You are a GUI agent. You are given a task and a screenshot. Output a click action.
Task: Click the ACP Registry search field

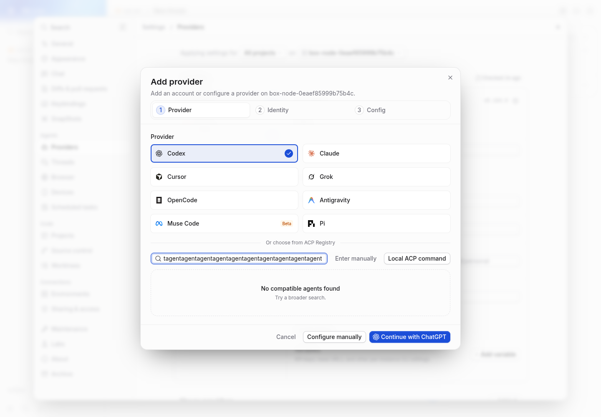[239, 259]
